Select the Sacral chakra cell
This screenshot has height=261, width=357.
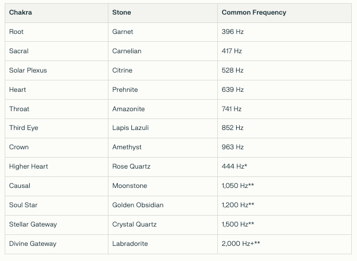[19, 51]
